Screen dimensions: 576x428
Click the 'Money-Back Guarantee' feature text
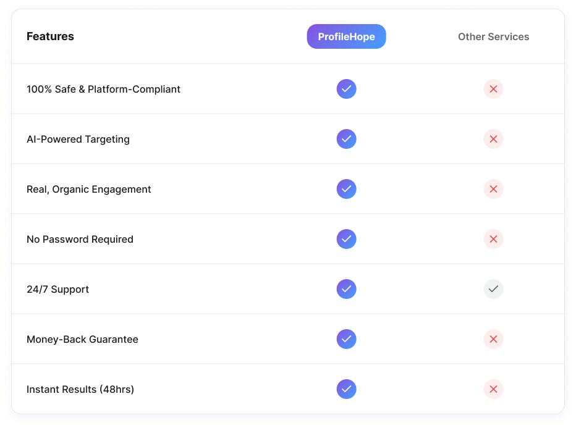tap(82, 339)
